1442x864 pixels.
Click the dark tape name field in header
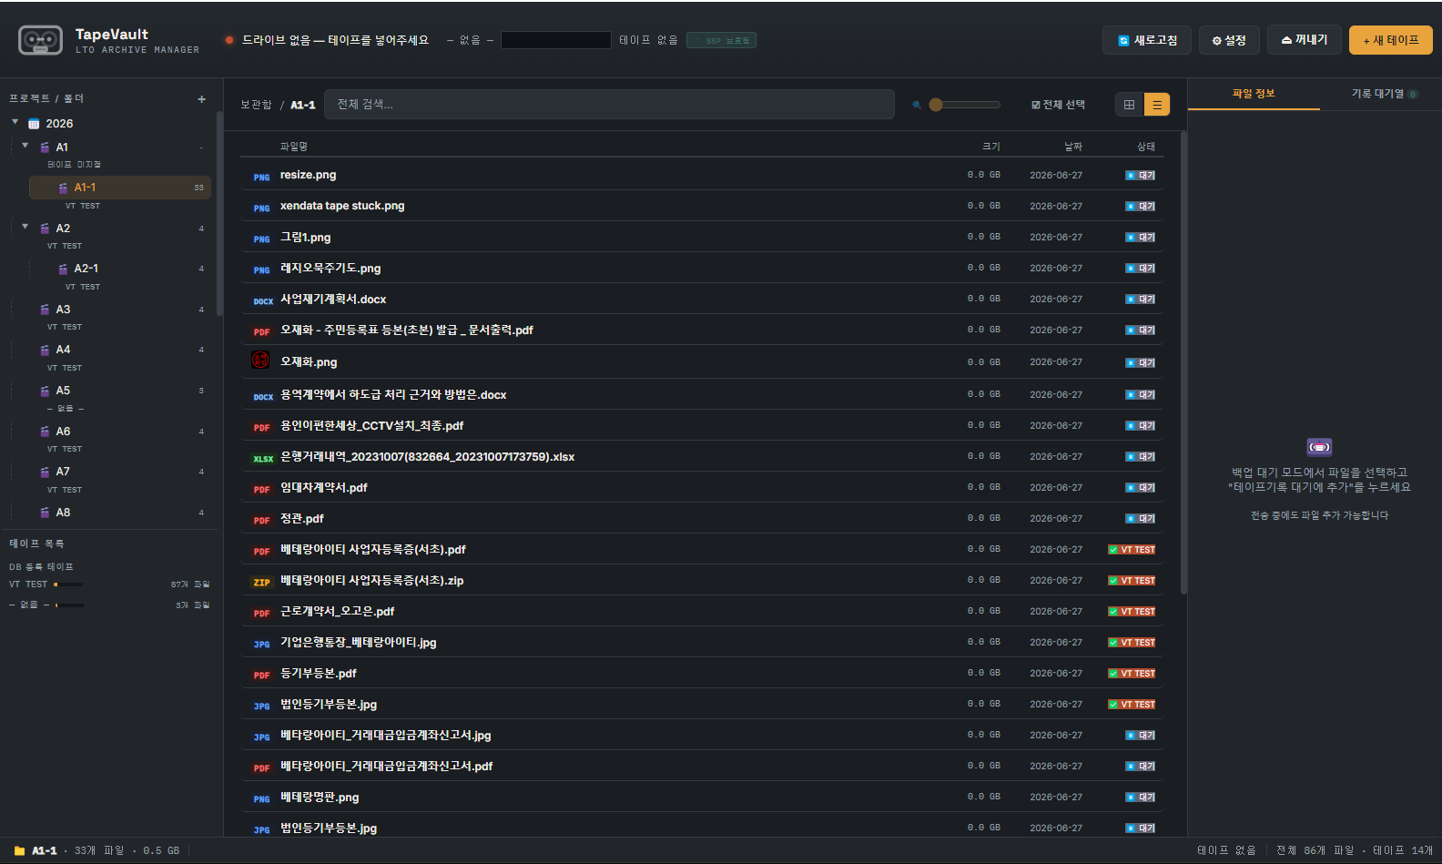coord(556,40)
